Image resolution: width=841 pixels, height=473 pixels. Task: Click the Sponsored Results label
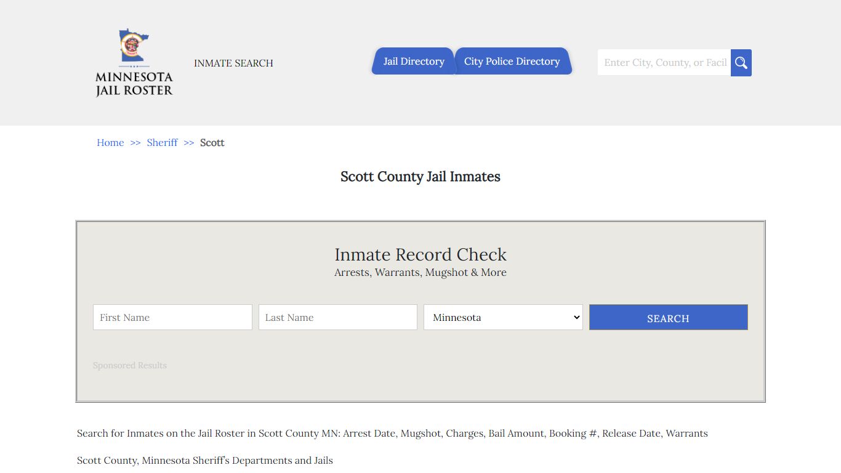pos(130,365)
